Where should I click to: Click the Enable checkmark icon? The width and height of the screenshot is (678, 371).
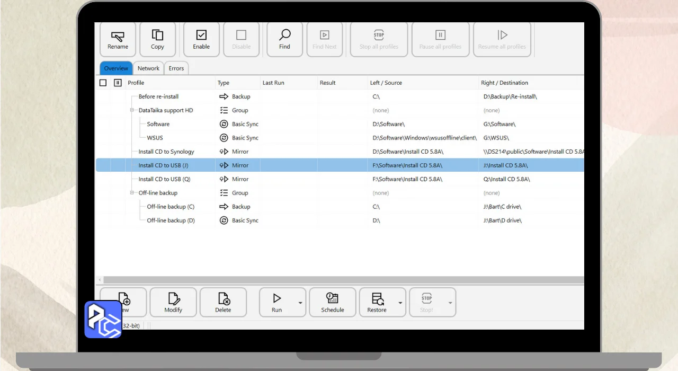click(201, 35)
